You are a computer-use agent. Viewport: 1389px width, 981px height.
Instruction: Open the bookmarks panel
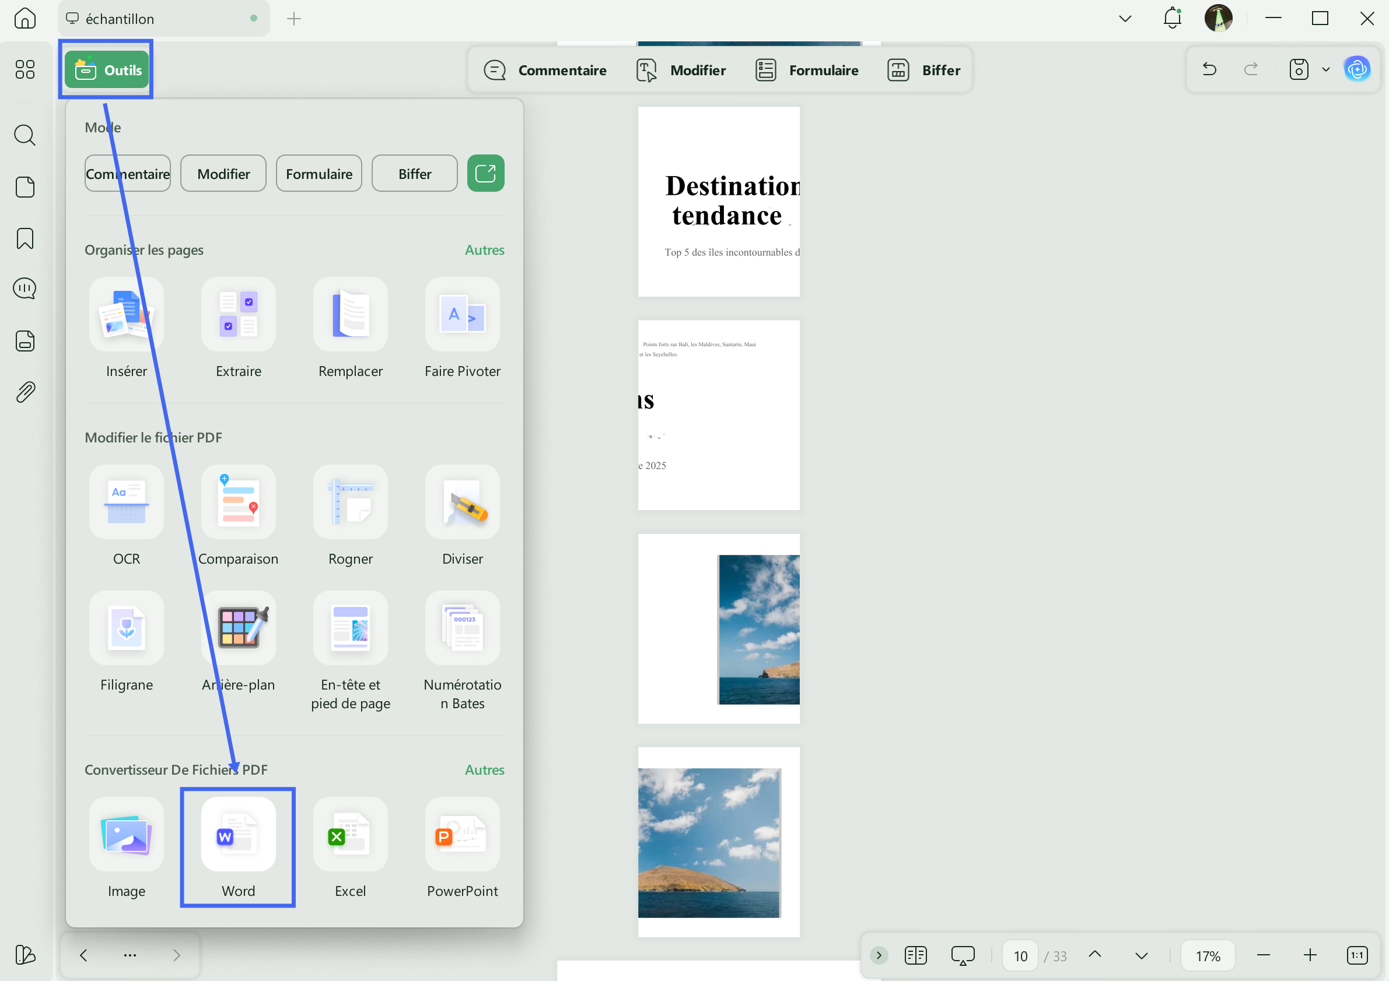[x=25, y=239]
